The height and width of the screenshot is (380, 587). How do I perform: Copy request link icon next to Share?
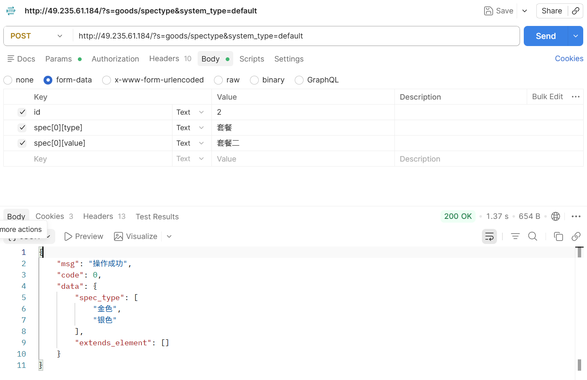[576, 11]
